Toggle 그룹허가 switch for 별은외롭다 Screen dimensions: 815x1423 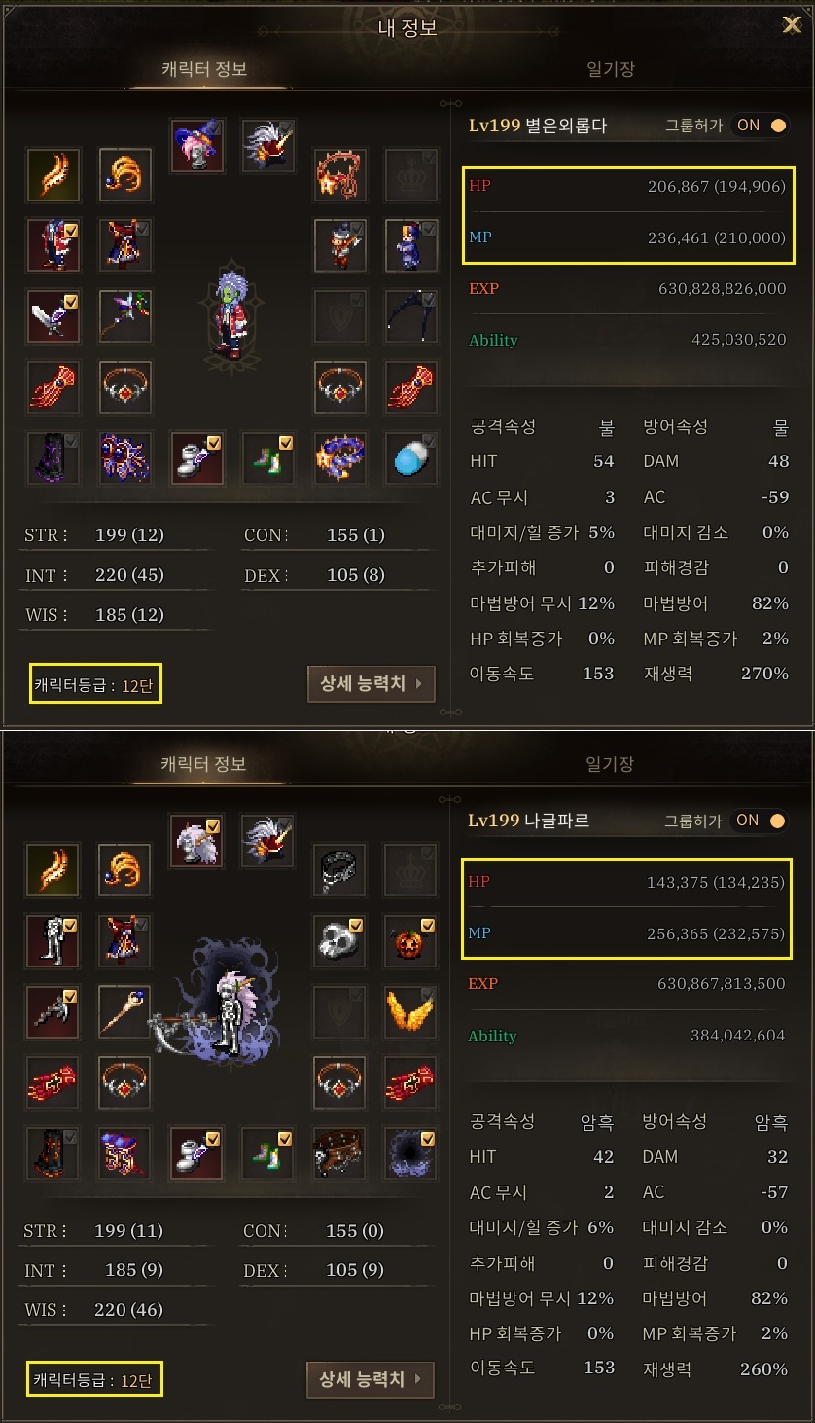(761, 126)
